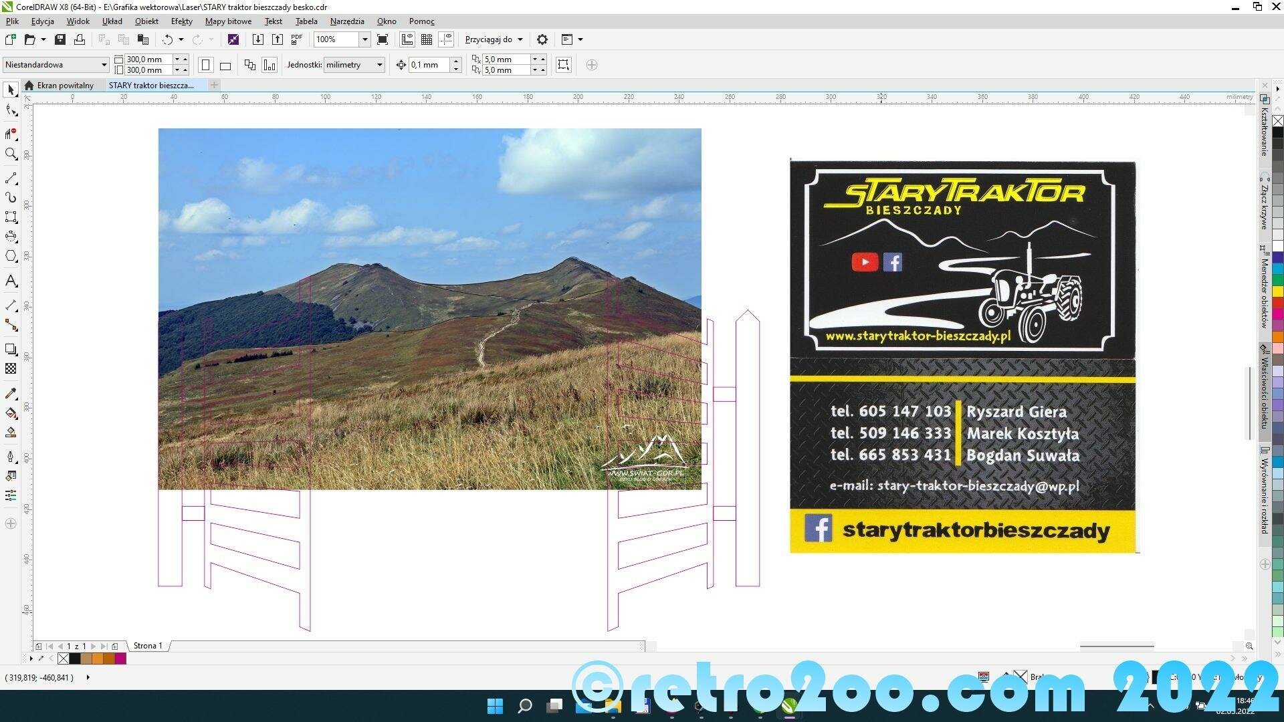
Task: Open the Jednostki units dropdown
Action: point(380,65)
